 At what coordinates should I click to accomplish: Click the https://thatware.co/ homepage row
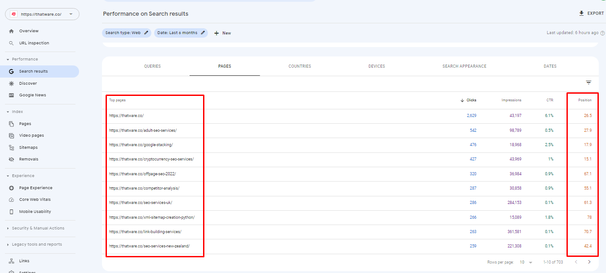350,116
